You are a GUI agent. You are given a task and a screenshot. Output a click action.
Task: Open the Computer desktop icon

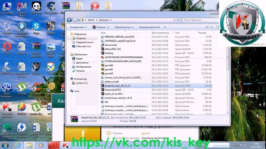(x=7, y=7)
